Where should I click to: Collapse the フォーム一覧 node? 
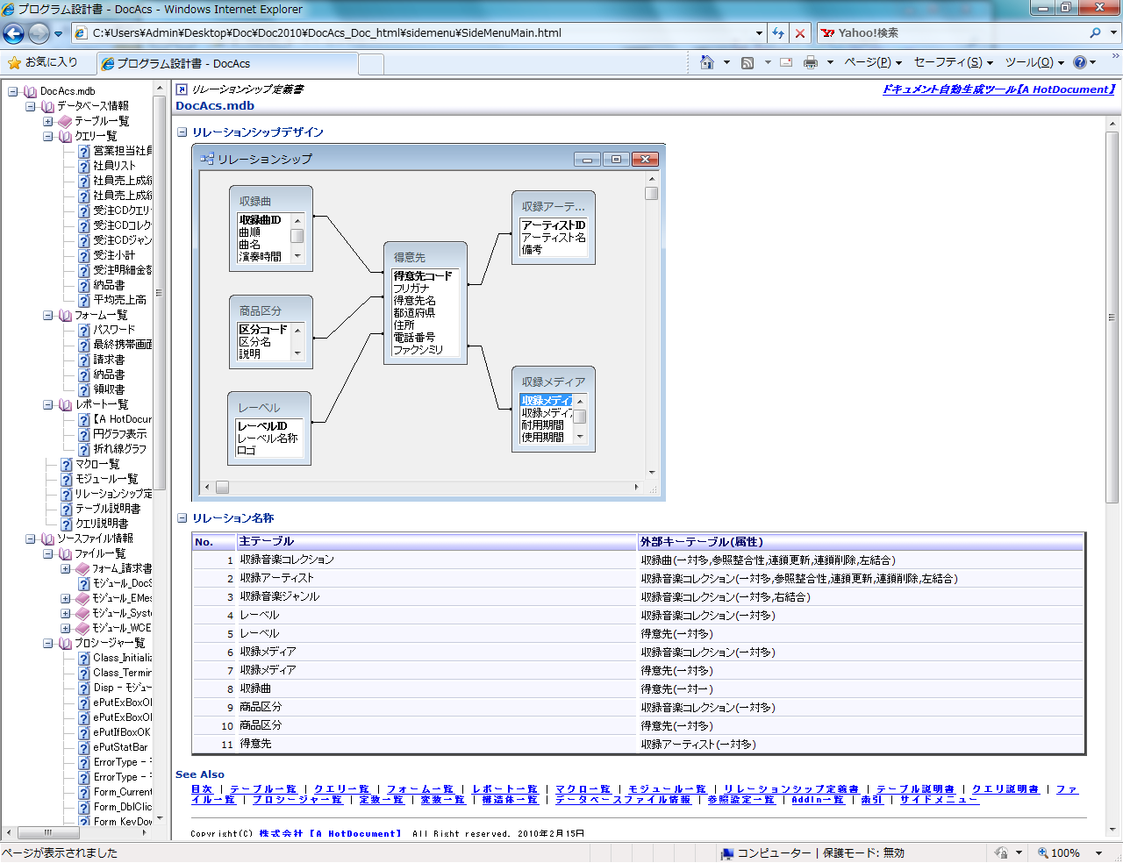(x=47, y=315)
